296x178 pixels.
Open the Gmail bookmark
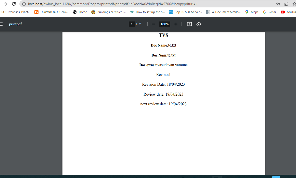[270, 12]
